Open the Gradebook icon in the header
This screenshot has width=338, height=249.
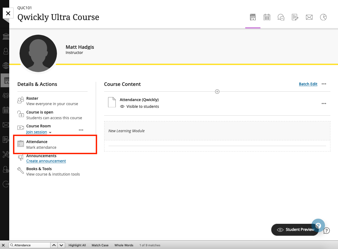[x=295, y=17]
